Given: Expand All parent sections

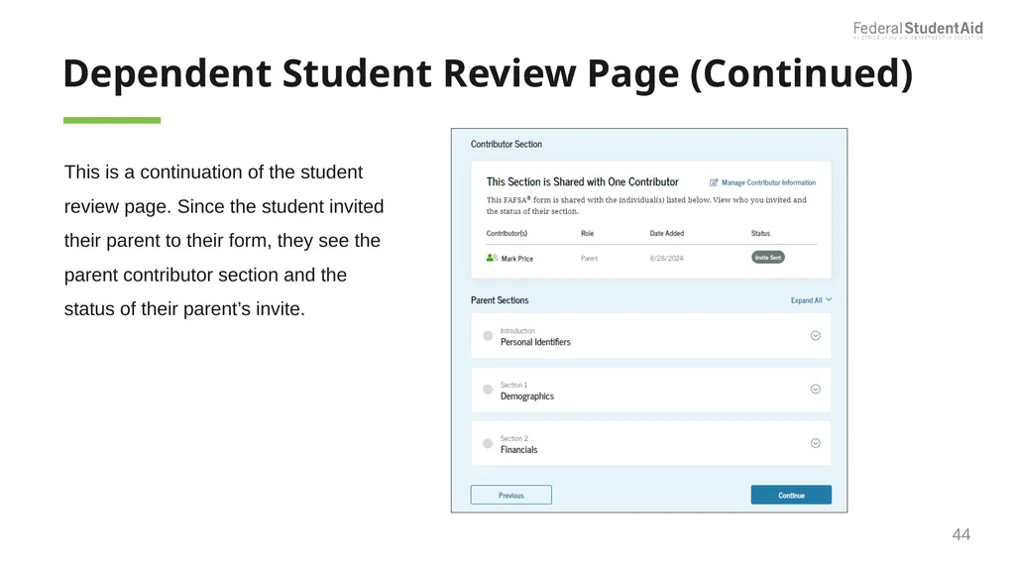Looking at the screenshot, I should pos(811,300).
